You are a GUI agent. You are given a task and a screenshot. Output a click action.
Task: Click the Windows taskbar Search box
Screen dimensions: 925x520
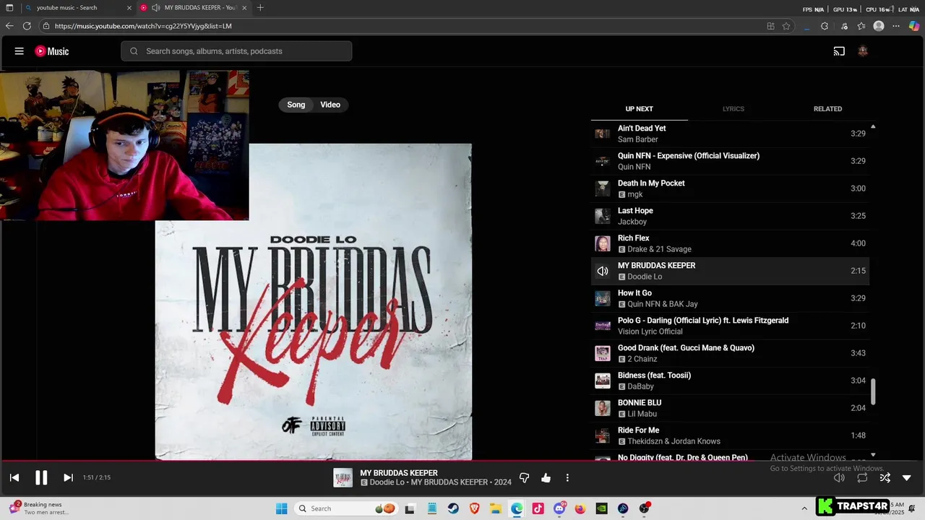(347, 508)
